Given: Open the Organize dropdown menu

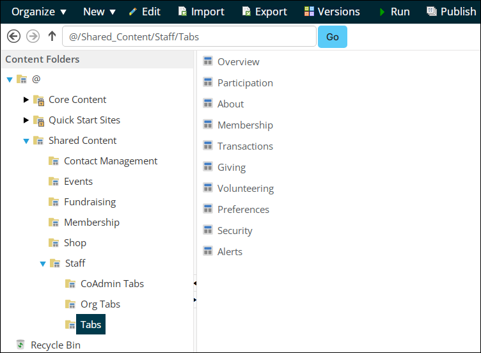Looking at the screenshot, I should coord(39,12).
